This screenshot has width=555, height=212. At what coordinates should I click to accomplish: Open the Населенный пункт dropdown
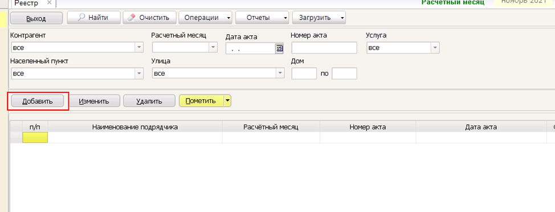(x=139, y=74)
